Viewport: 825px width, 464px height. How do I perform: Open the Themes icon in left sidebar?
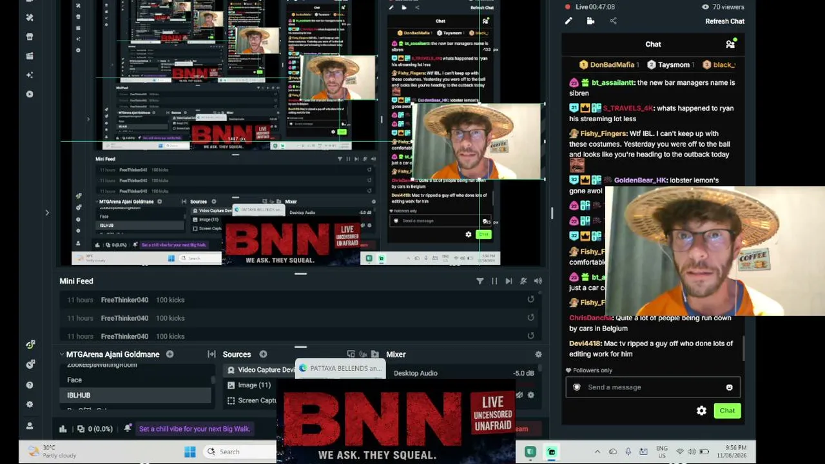[30, 17]
